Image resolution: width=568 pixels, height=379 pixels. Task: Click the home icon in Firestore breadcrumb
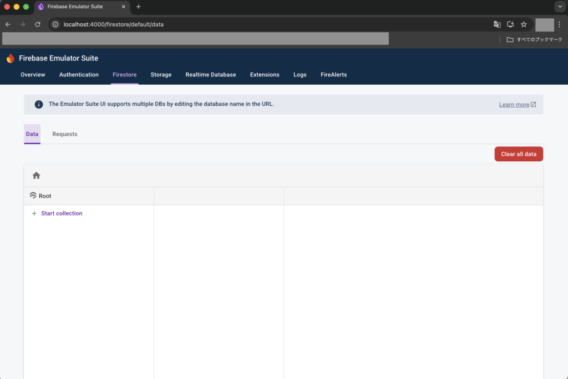(x=37, y=176)
